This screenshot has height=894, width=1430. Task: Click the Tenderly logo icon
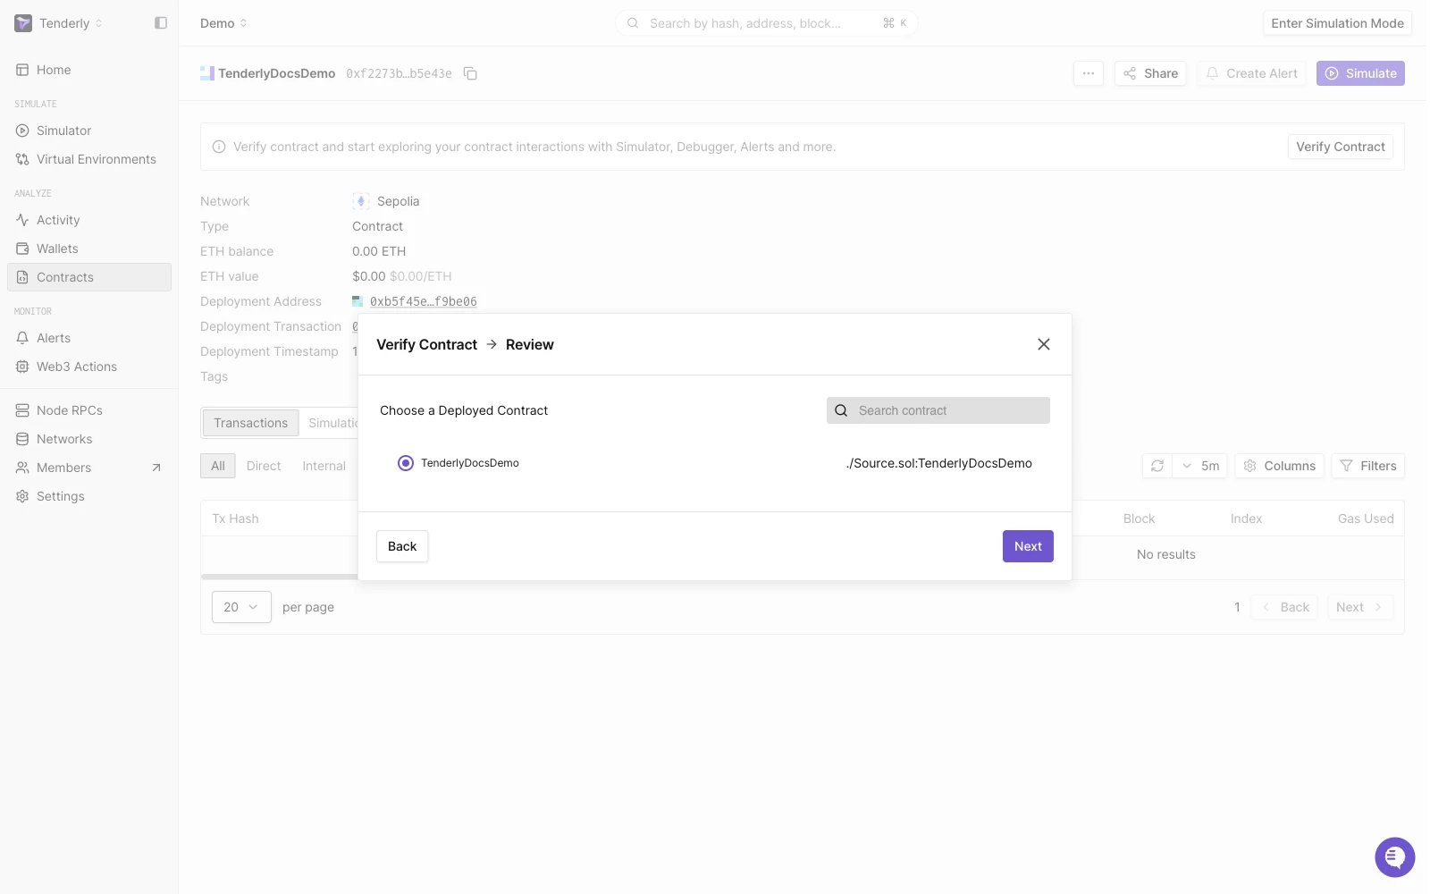coord(23,23)
